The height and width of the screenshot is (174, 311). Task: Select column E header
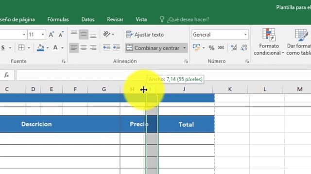pyautogui.click(x=52, y=89)
